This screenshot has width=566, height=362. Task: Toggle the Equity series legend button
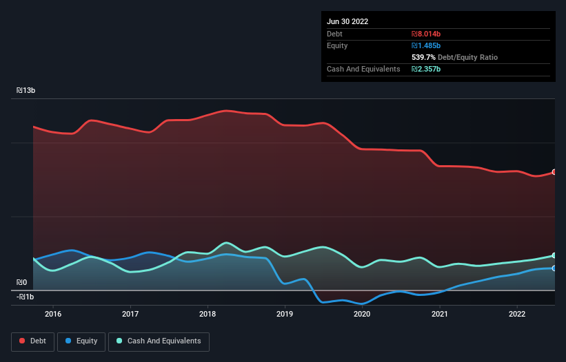[81, 341]
